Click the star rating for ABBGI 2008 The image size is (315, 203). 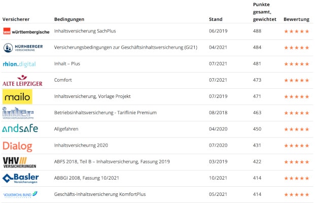click(296, 178)
